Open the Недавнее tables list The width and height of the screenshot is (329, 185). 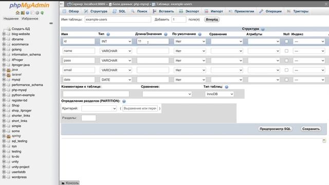[x=11, y=18]
